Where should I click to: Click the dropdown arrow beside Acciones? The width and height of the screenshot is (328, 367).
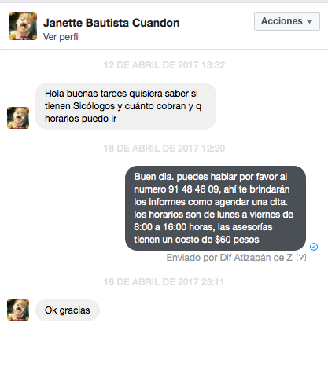(x=309, y=21)
